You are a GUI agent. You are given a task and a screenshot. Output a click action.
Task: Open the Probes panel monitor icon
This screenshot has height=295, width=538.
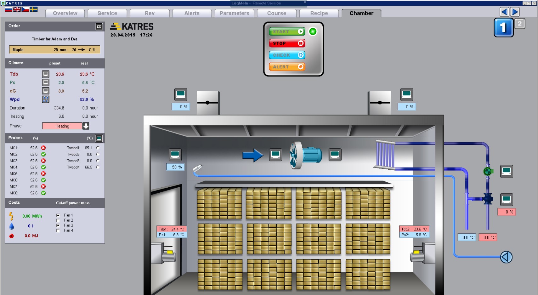click(99, 138)
